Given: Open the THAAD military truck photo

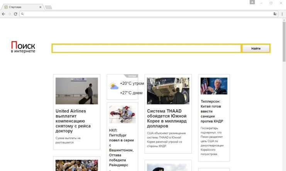Looking at the screenshot, I should coord(168,91).
